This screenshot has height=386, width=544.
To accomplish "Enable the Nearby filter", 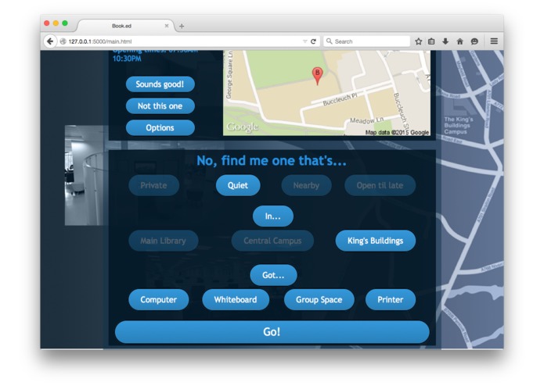I will point(306,185).
